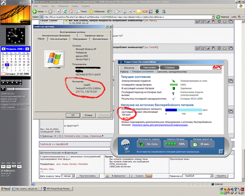
Task: Open the Пуск start menu
Action: pos(5,189)
